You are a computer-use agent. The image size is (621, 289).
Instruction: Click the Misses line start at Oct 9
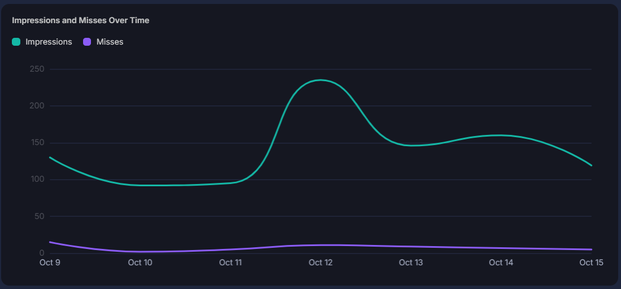[50, 242]
